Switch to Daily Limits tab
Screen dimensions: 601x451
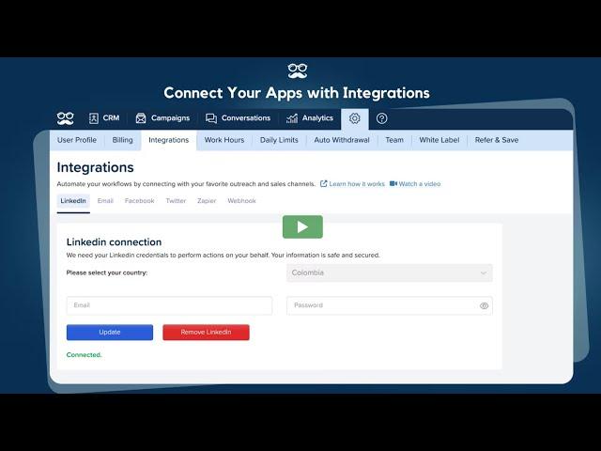279,140
